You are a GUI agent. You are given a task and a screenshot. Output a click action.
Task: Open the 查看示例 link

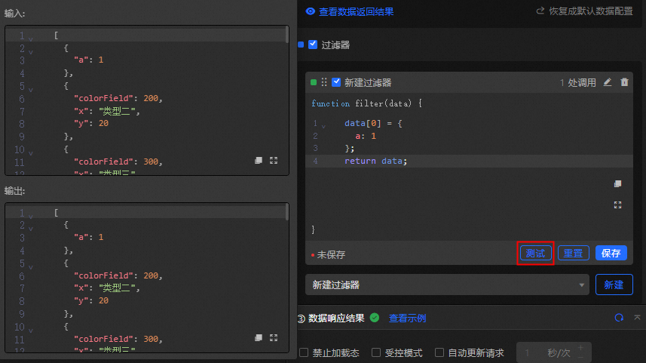click(x=408, y=318)
